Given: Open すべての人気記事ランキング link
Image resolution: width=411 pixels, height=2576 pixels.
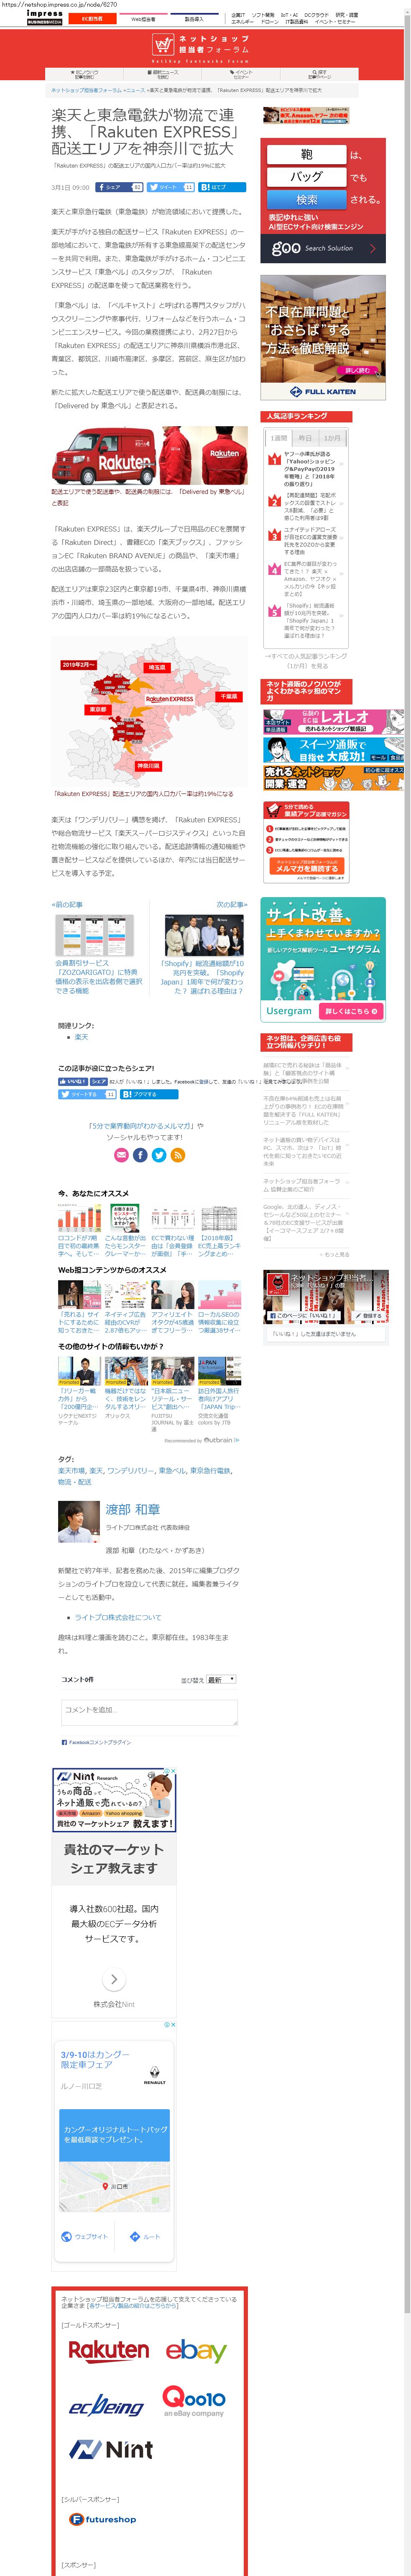Looking at the screenshot, I should (306, 661).
